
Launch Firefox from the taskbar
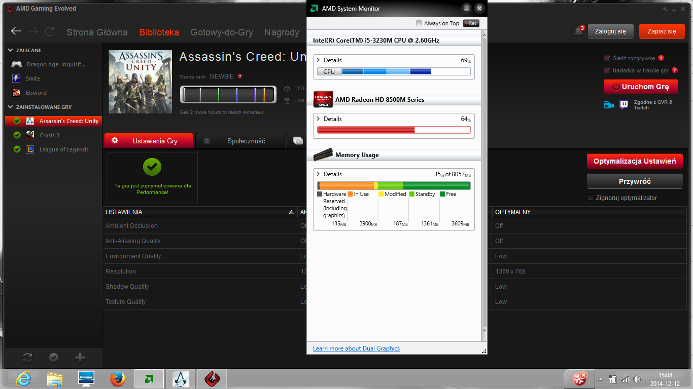point(118,378)
